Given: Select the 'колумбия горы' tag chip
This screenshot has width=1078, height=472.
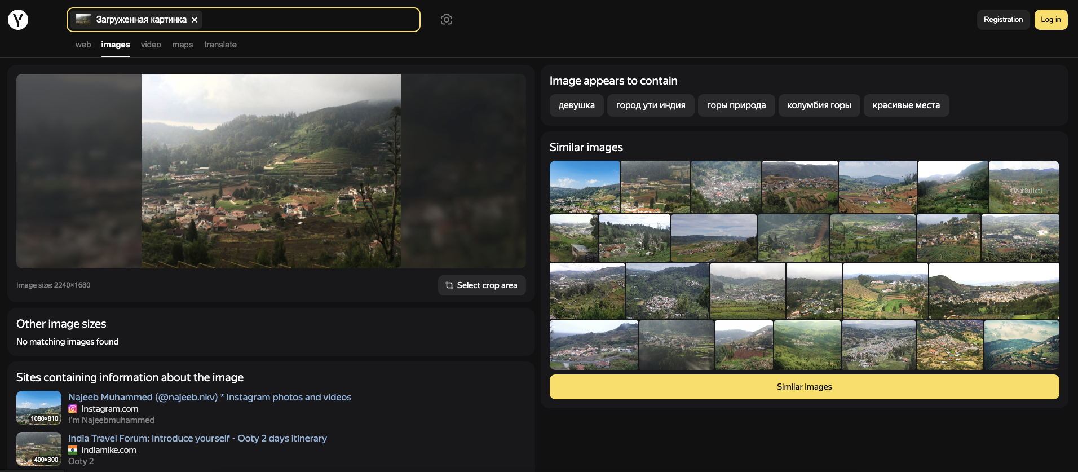Looking at the screenshot, I should [x=819, y=105].
